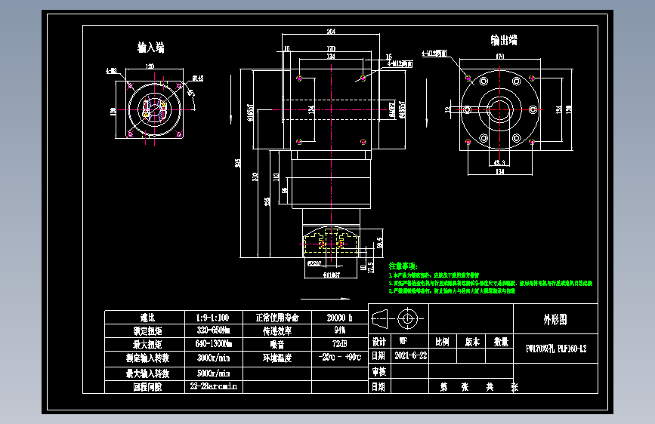Click the '640-1300Nm' torque value
This screenshot has height=424, width=655.
[214, 343]
